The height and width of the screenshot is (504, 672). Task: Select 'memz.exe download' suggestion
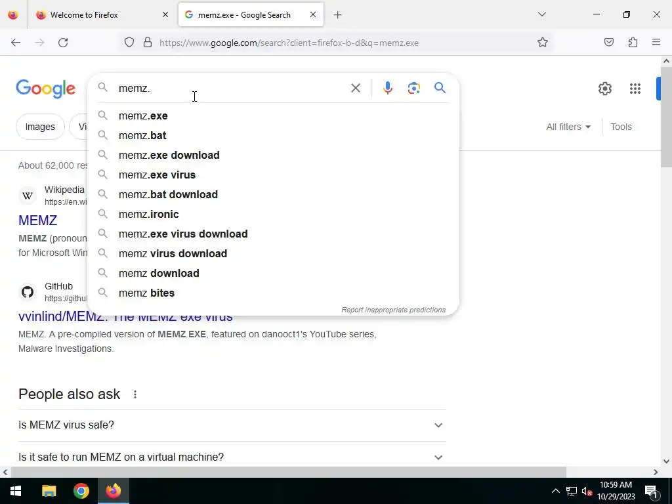pos(169,155)
